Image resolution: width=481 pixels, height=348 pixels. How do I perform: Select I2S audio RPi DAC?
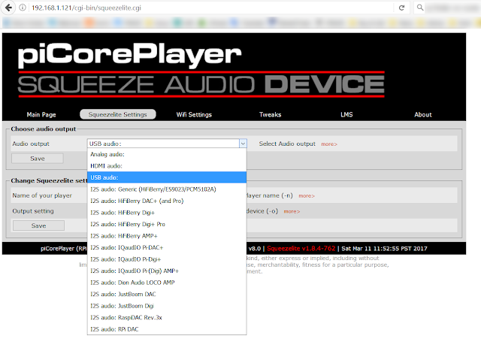[x=167, y=329]
